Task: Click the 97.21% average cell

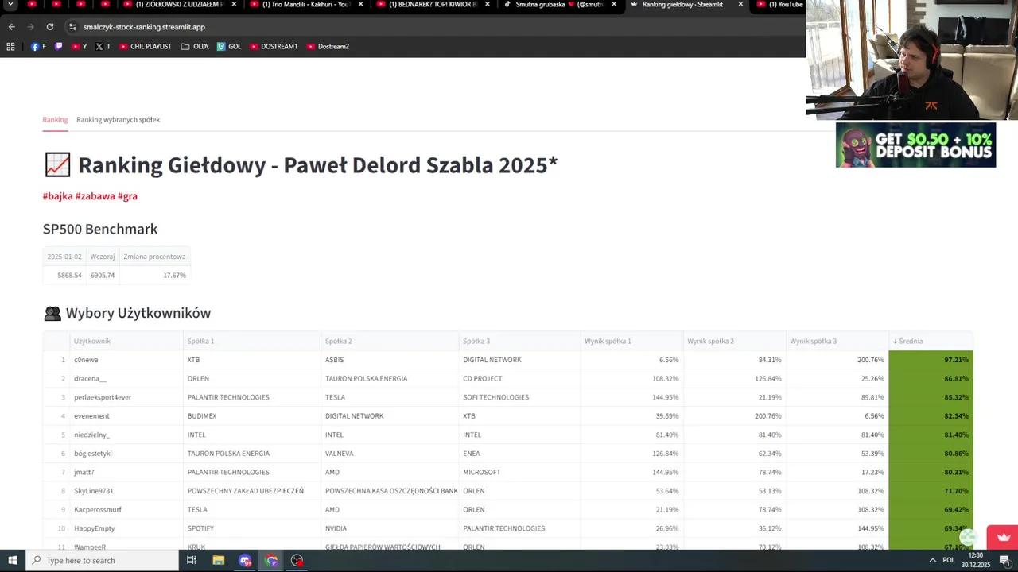Action: coord(931,360)
